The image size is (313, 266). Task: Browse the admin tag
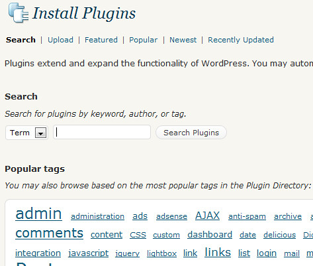click(38, 214)
